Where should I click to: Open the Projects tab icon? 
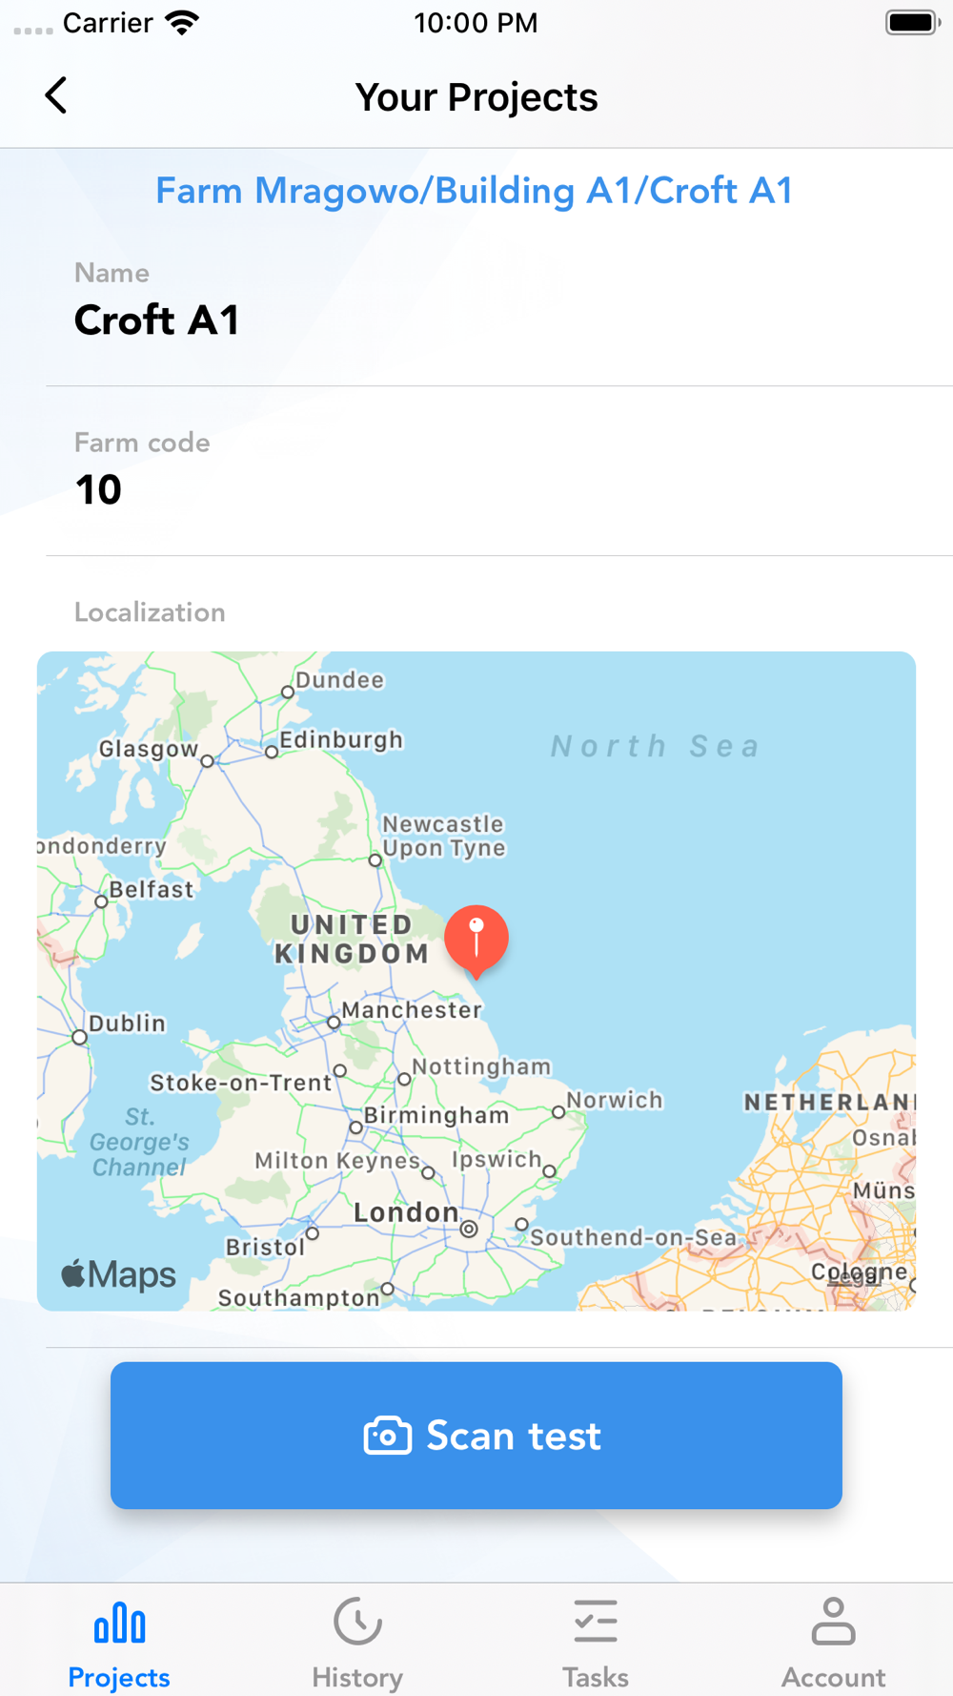click(119, 1623)
